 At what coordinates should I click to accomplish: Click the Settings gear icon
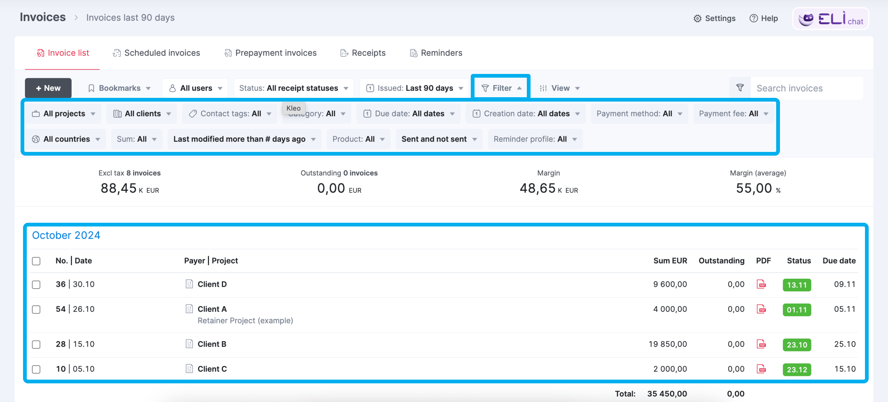point(697,19)
